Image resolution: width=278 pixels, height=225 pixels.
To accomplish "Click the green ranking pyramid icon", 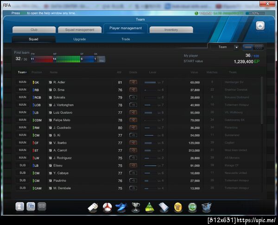I will click(150, 207).
